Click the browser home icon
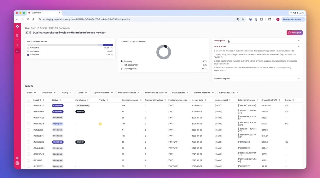Image resolution: width=320 pixels, height=178 pixels. (33, 19)
